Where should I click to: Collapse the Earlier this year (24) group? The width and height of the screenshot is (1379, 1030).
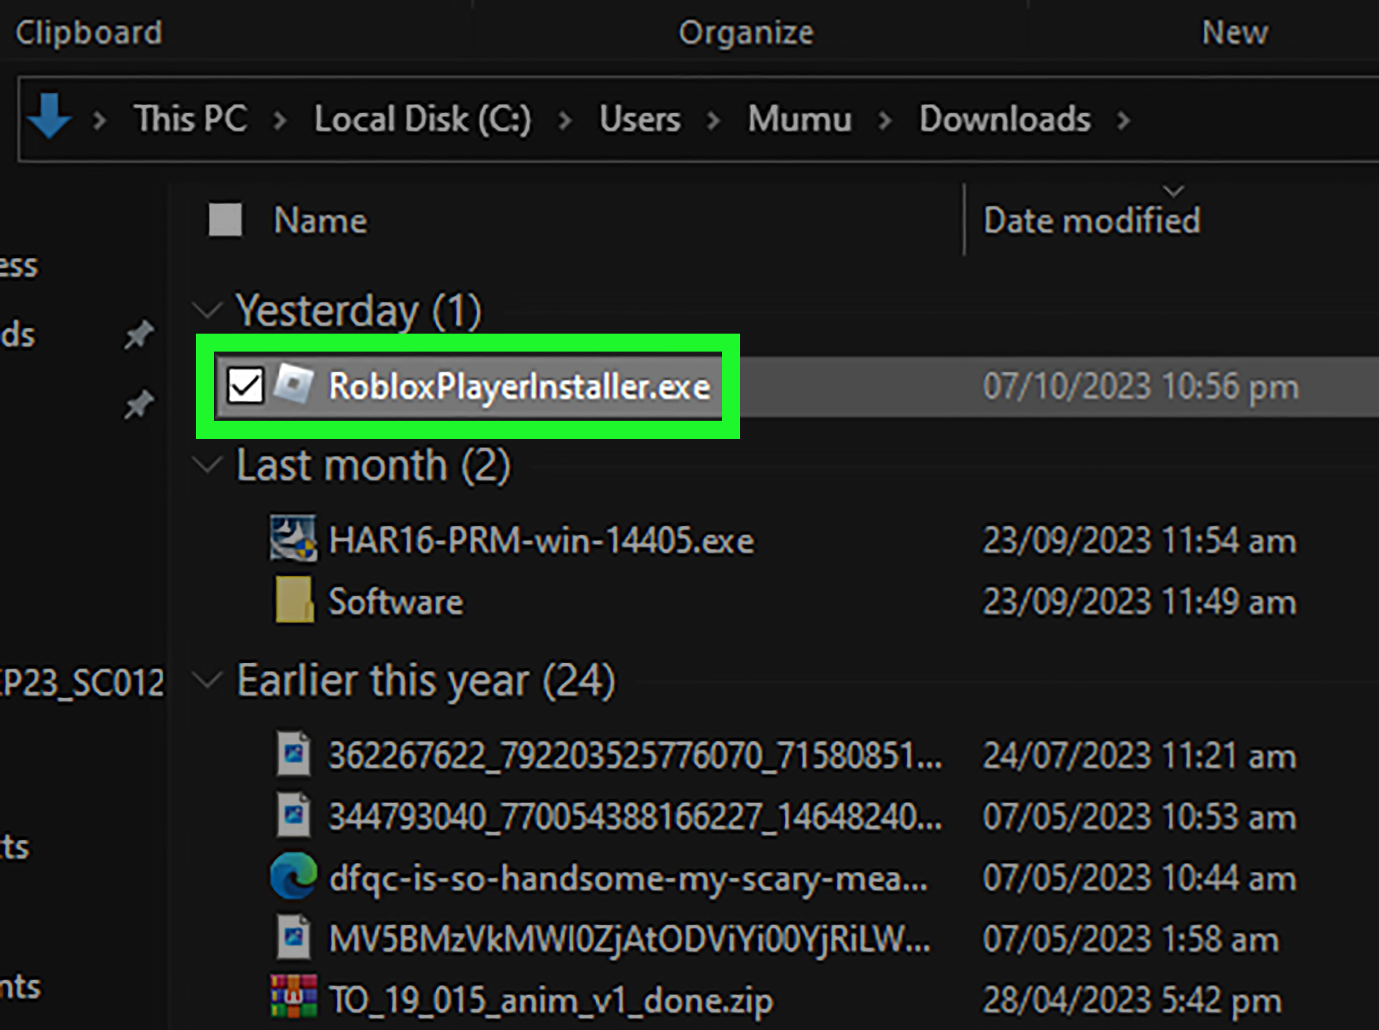coord(206,680)
